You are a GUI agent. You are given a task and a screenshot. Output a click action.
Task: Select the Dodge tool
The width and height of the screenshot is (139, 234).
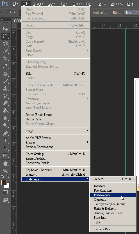[5, 125]
